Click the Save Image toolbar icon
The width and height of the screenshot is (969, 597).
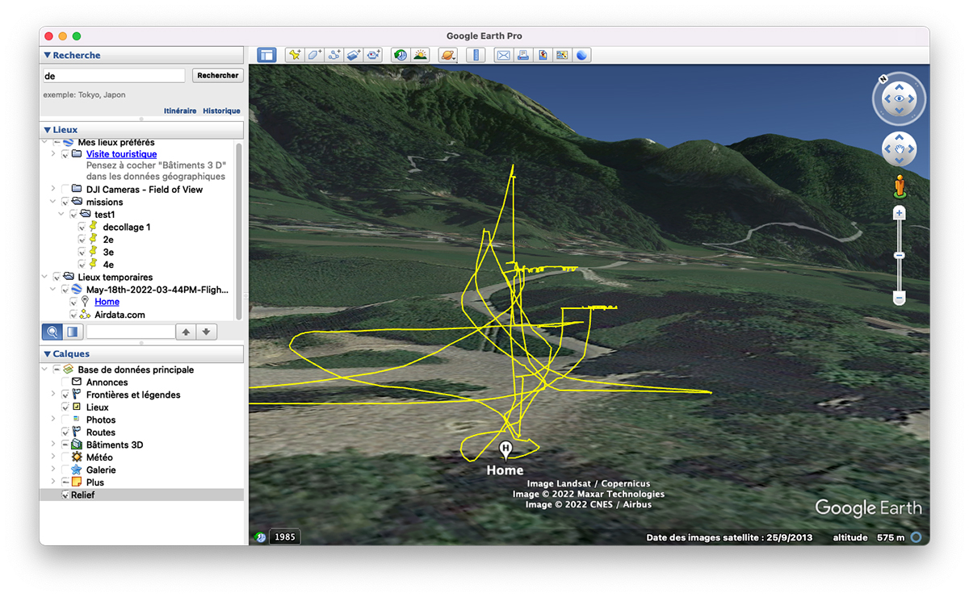tap(543, 55)
